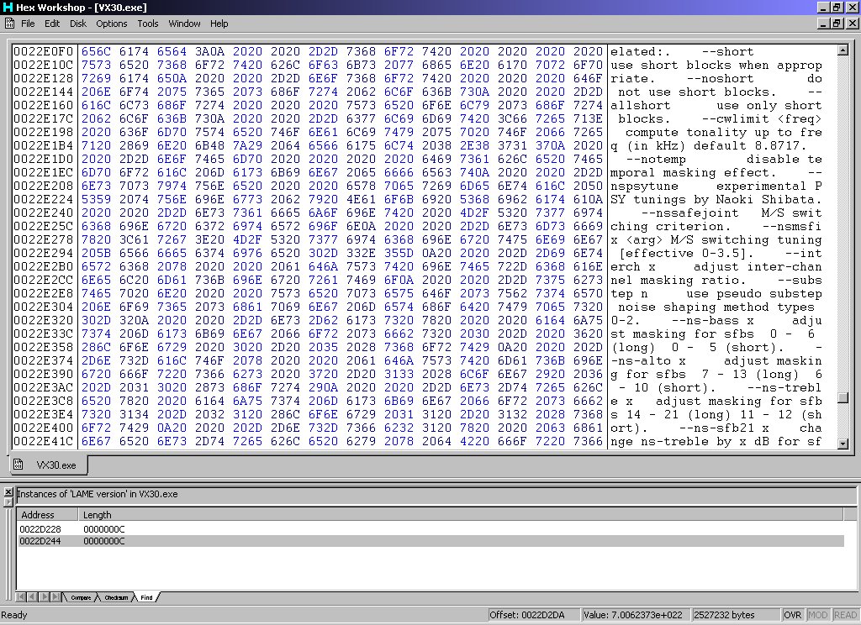
Task: Switch to the Checksum results tab
Action: pos(116,597)
